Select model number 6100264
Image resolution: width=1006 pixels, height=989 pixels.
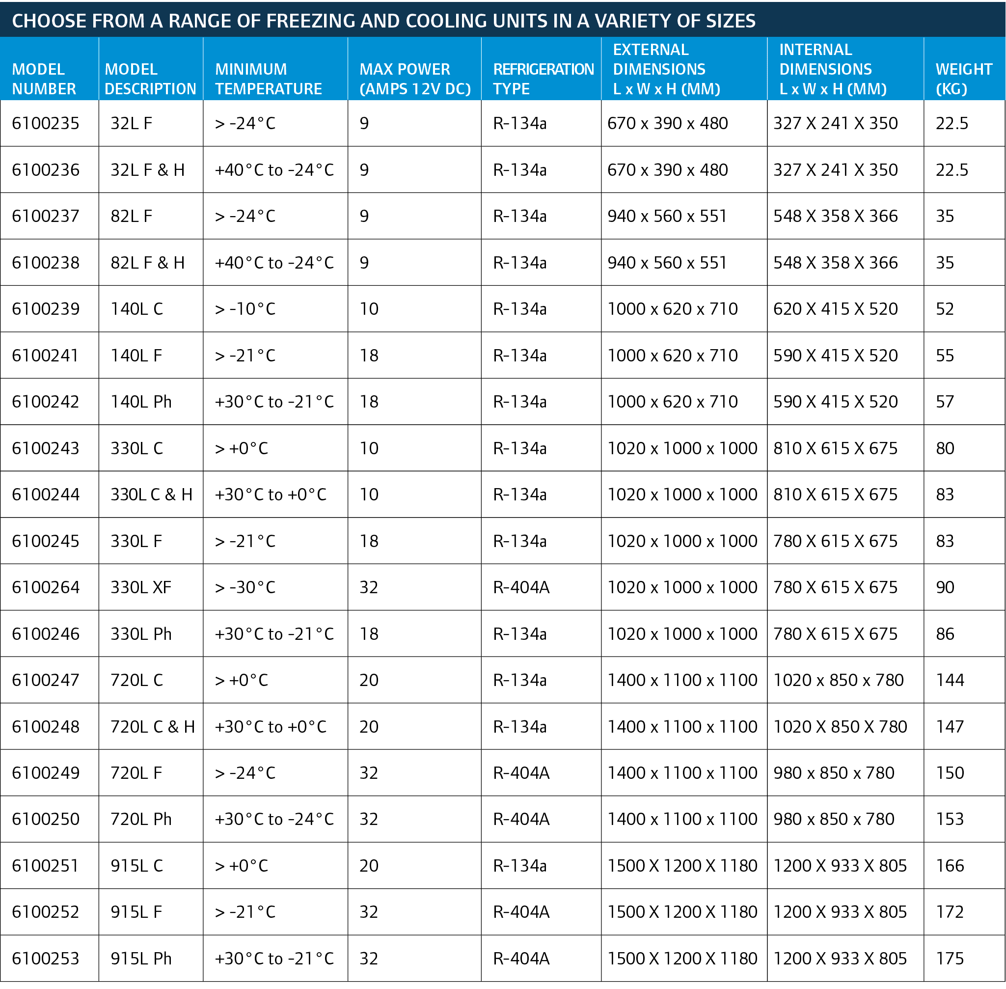(x=46, y=587)
